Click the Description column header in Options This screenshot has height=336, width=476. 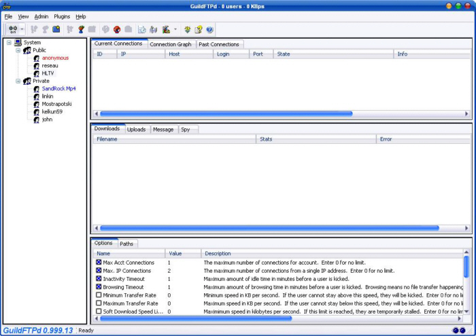click(332, 253)
